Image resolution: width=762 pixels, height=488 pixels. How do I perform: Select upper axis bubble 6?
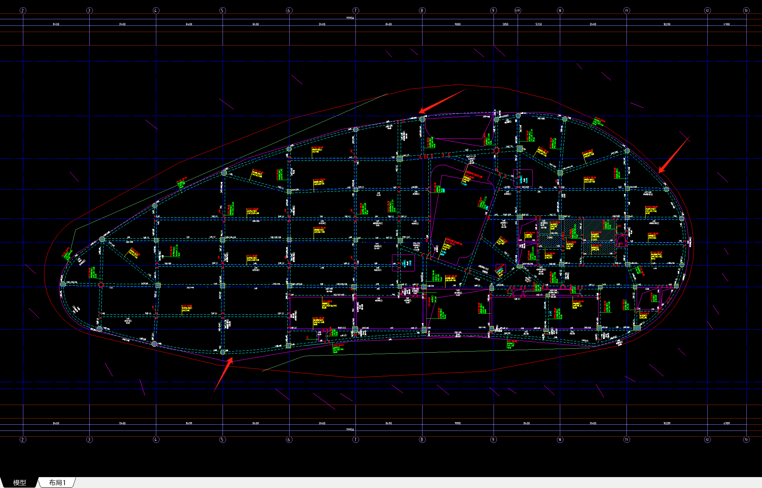click(289, 11)
